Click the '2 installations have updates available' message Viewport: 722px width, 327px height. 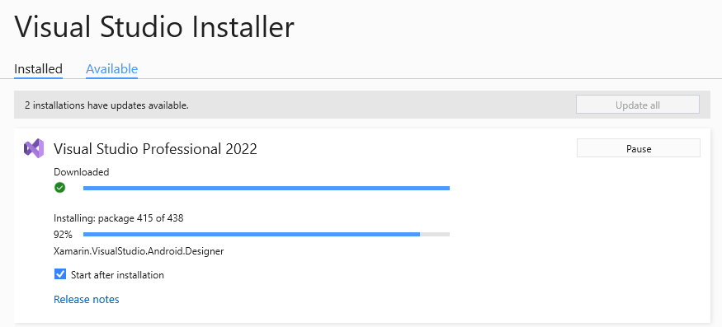click(106, 105)
